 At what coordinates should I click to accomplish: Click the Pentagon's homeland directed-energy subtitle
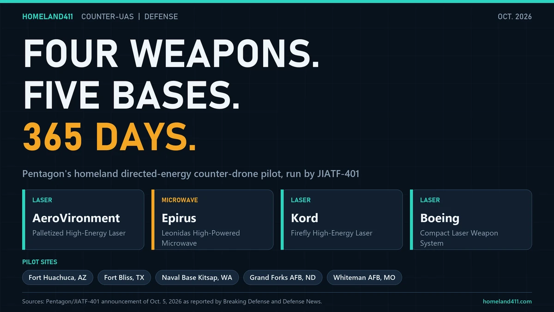click(x=191, y=174)
